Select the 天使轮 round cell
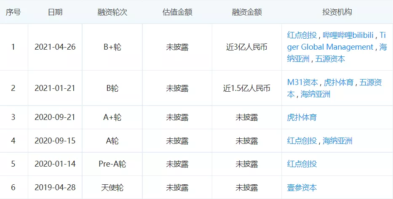Image resolution: width=393 pixels, height=199 pixels. pos(112,188)
